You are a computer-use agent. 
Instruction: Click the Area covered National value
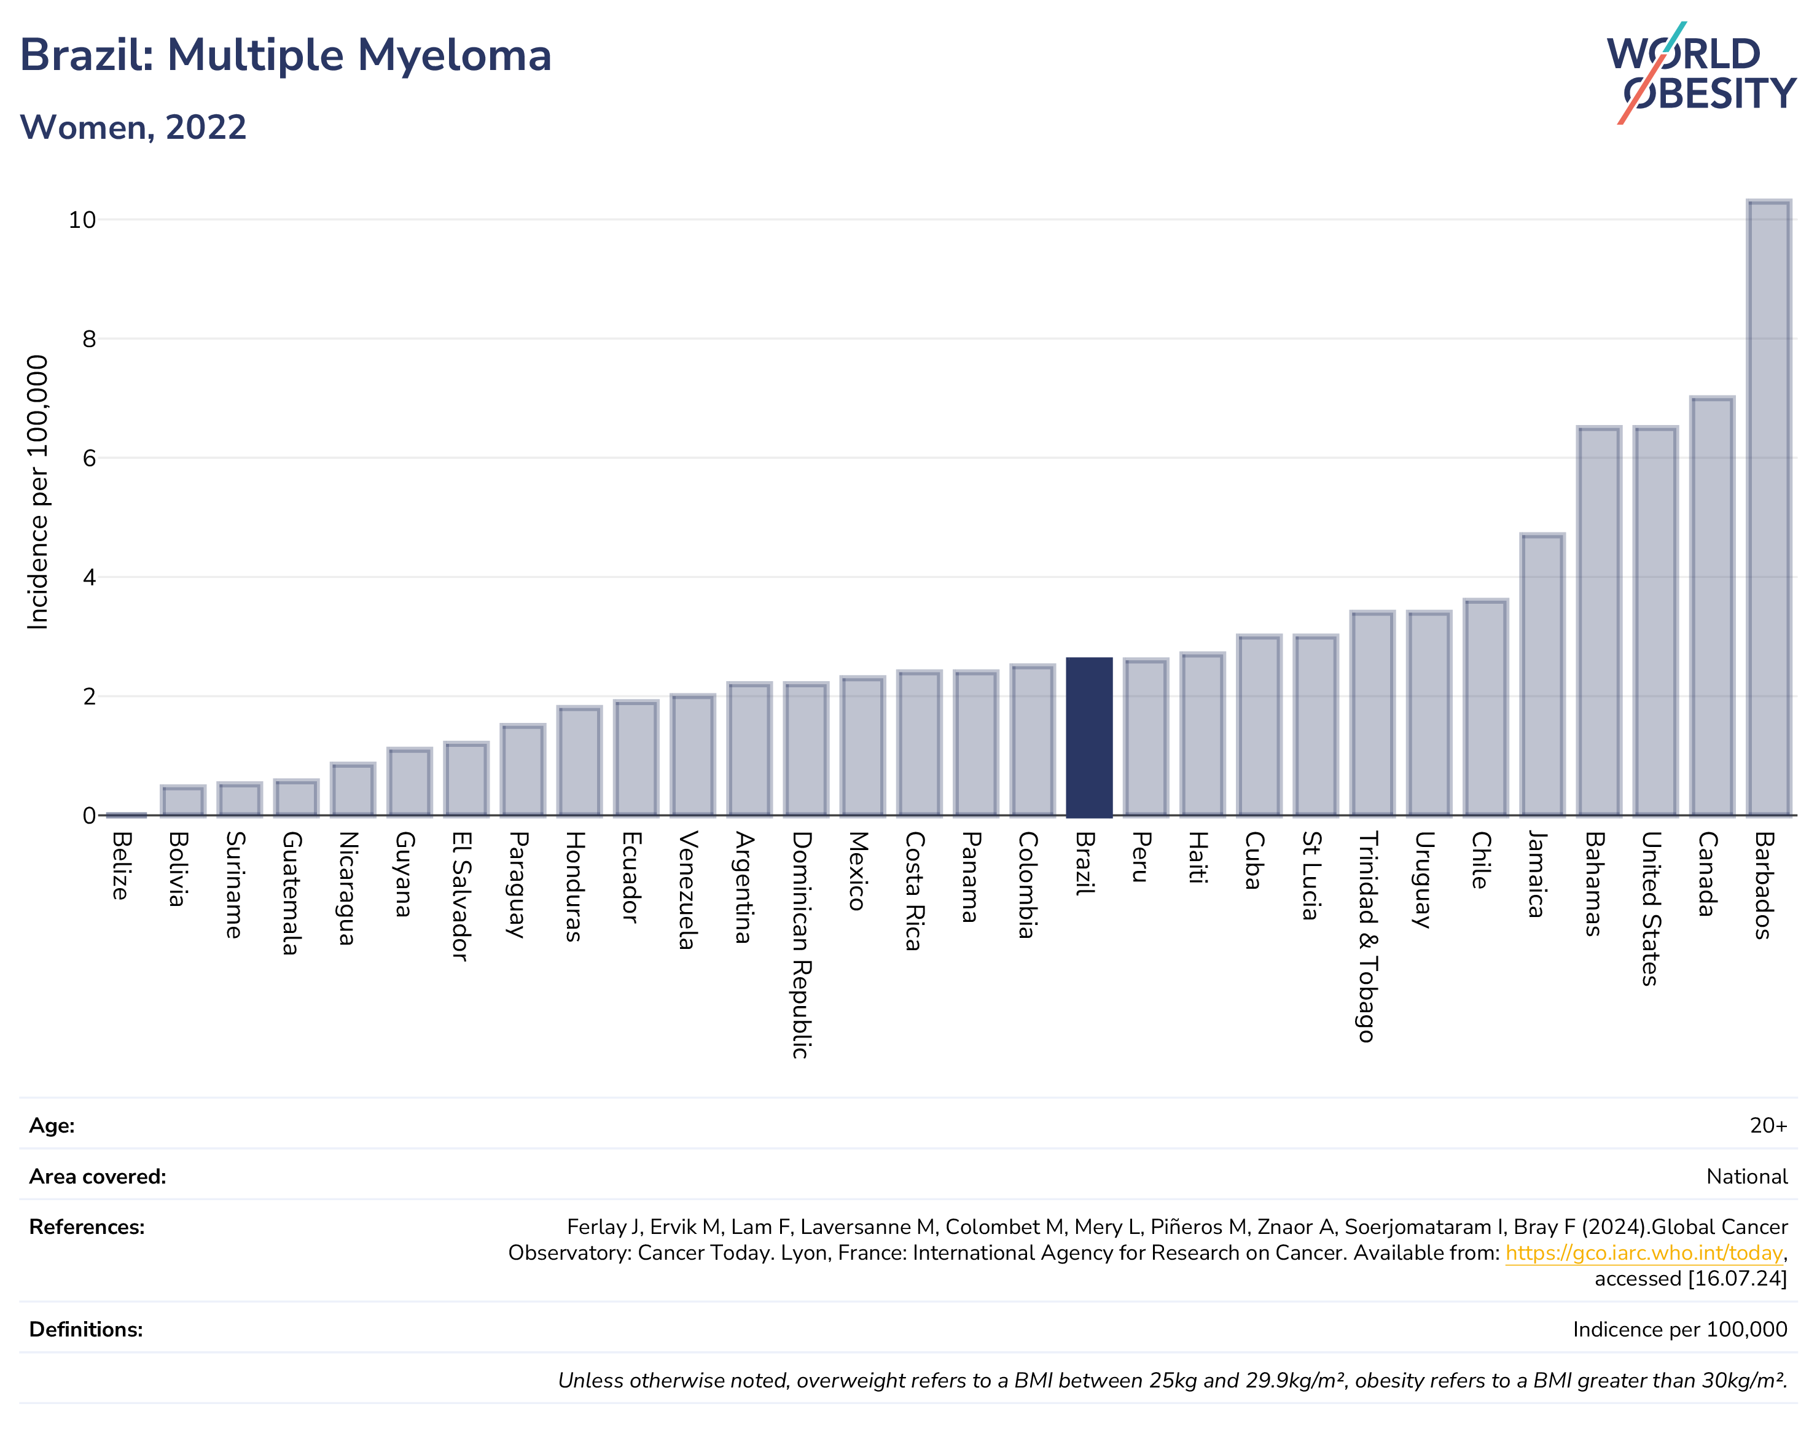click(x=1746, y=1176)
